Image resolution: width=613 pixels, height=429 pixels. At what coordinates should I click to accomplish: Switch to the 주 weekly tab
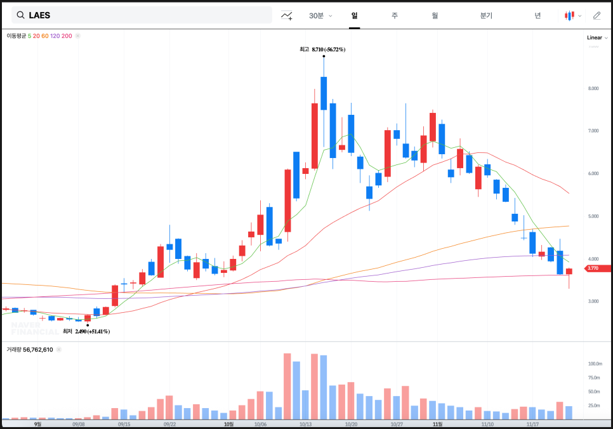[x=395, y=15]
